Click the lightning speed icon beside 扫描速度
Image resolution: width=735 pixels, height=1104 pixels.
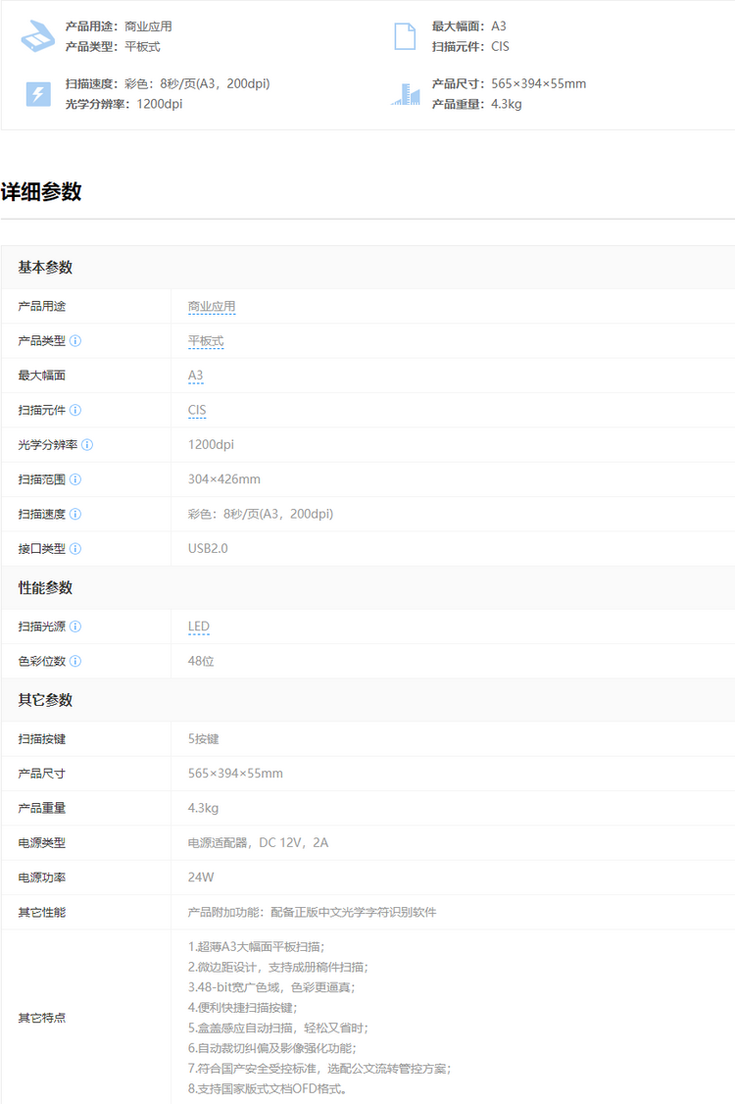pos(37,94)
